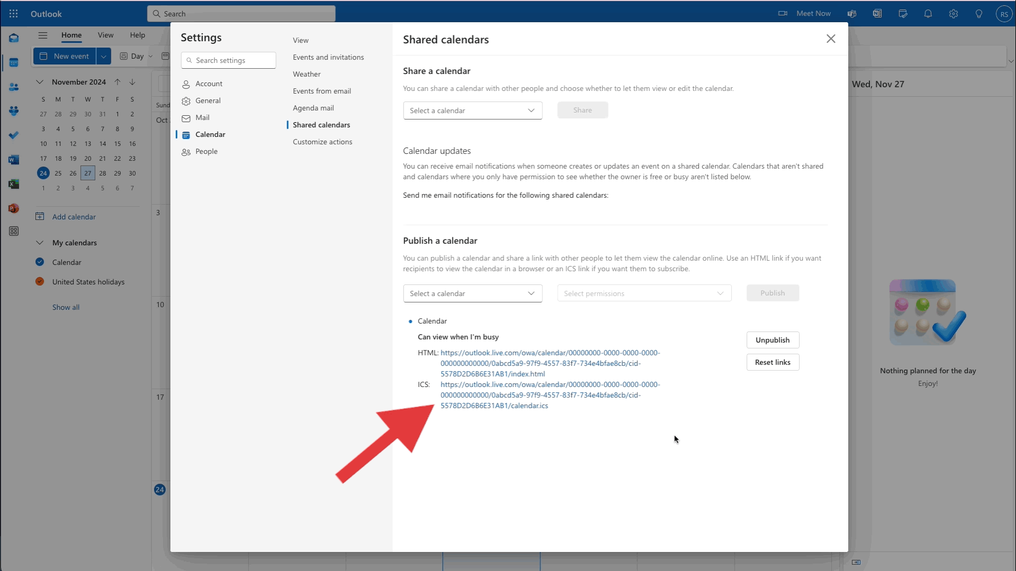Open Mail settings category

pyautogui.click(x=228, y=117)
